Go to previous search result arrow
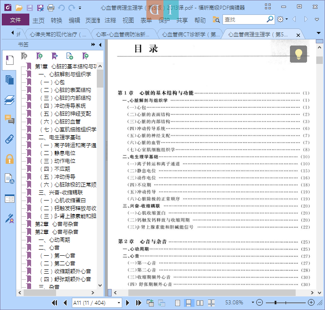This screenshot has width=325, height=310. [294, 19]
